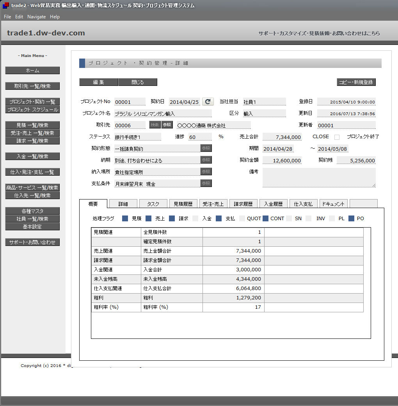Click the refresh icon beside 契約日
Image resolution: width=398 pixels, height=406 pixels.
point(208,101)
